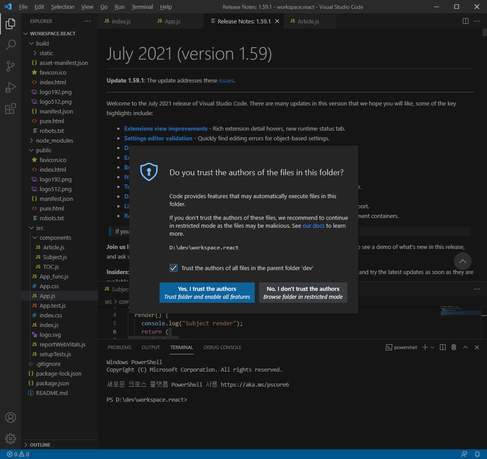
Task: Split the editor right
Action: (465, 21)
